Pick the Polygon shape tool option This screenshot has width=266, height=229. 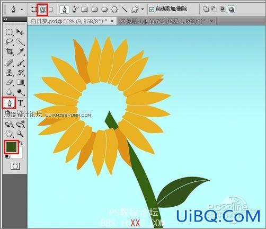click(114, 10)
